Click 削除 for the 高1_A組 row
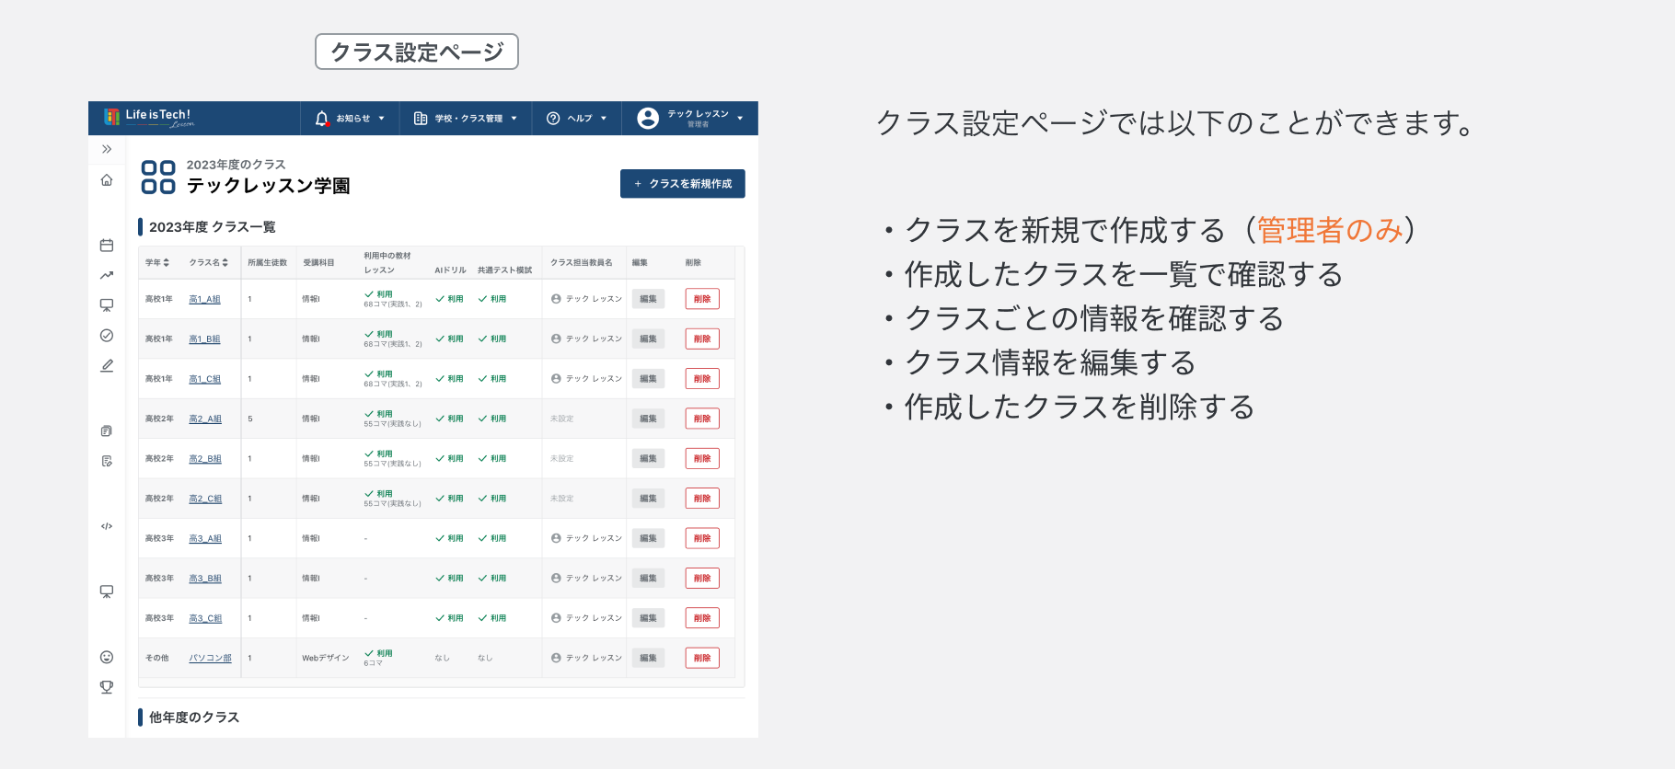The height and width of the screenshot is (769, 1675). (x=702, y=299)
